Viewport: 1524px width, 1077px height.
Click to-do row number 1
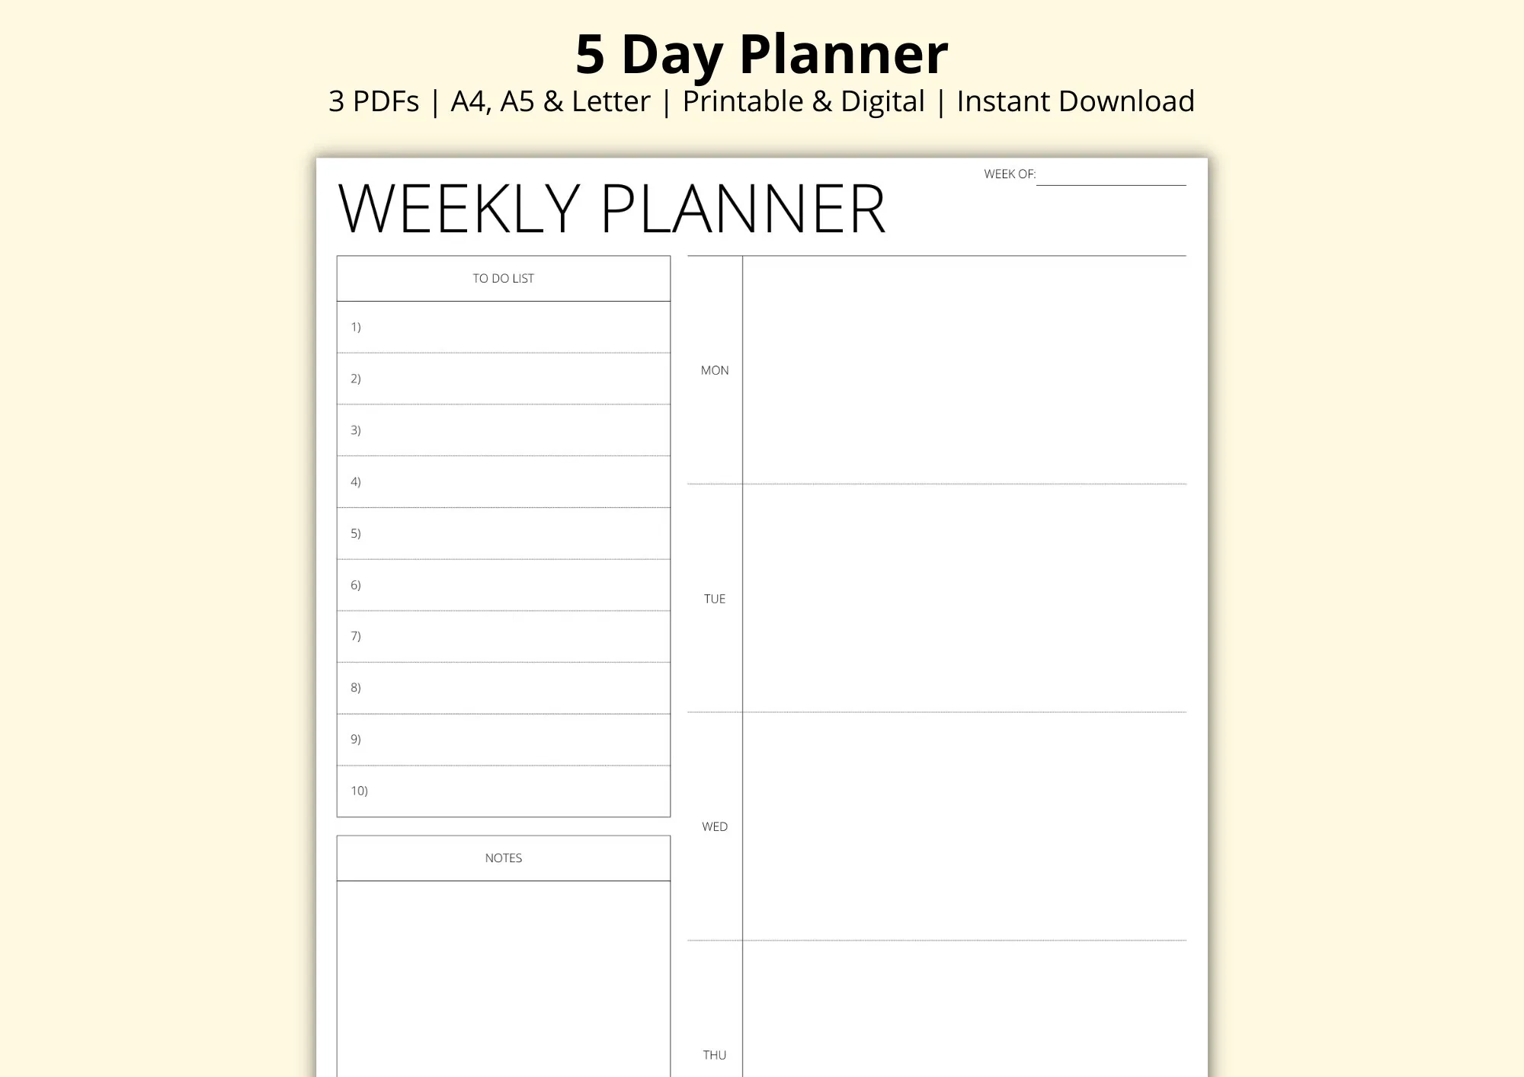click(x=503, y=328)
